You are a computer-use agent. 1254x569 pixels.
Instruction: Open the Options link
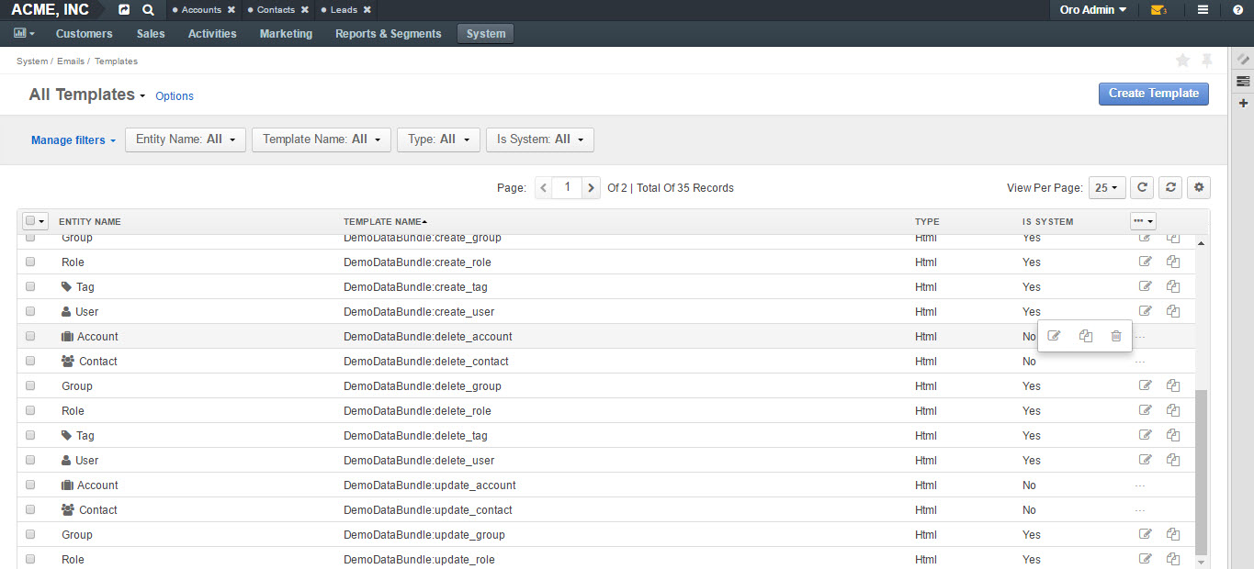point(175,95)
